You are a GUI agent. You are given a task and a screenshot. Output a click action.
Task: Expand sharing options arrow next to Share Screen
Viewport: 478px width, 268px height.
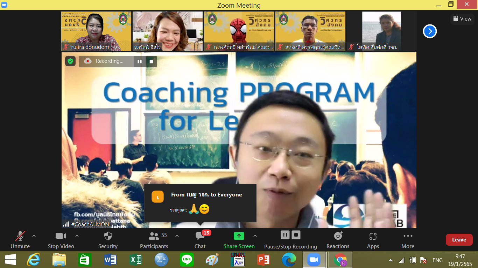(x=255, y=236)
